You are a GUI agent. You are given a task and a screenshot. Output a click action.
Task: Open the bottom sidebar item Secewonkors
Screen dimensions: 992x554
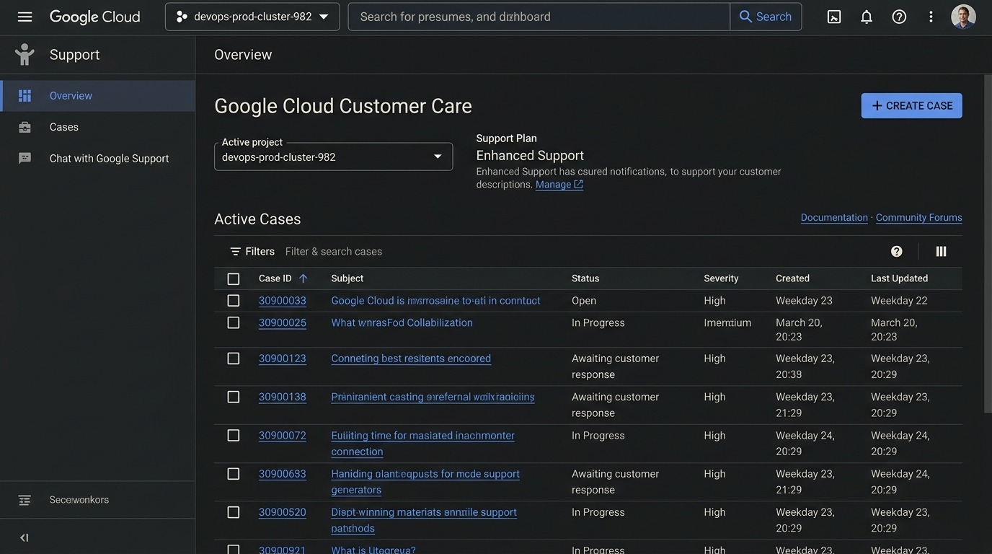pos(97,500)
